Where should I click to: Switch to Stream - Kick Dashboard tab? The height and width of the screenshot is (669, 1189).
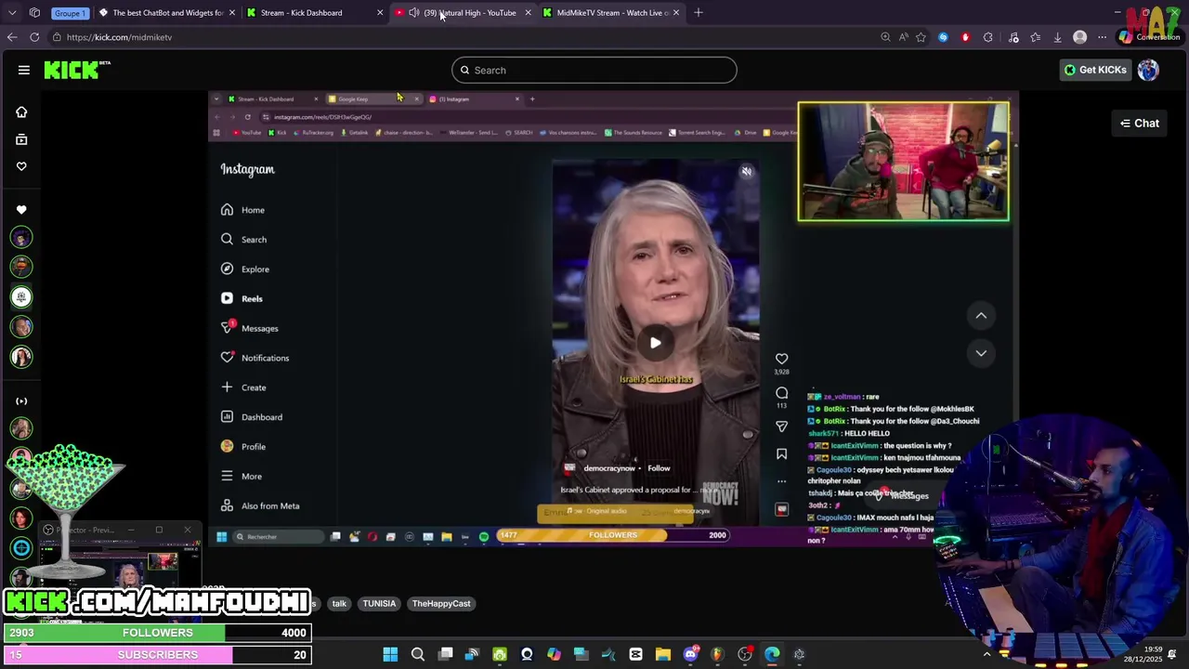pos(313,13)
